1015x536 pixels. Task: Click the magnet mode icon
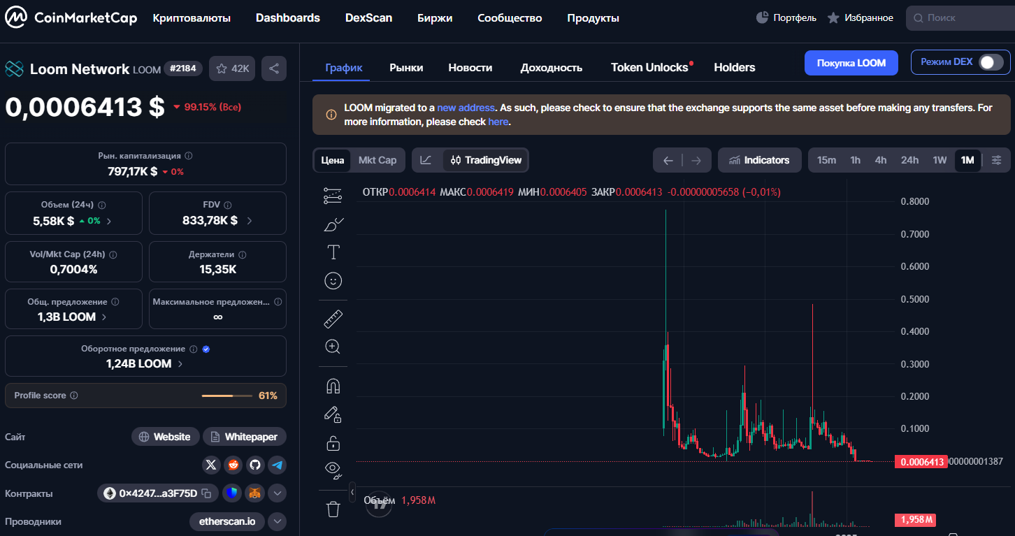click(x=333, y=386)
